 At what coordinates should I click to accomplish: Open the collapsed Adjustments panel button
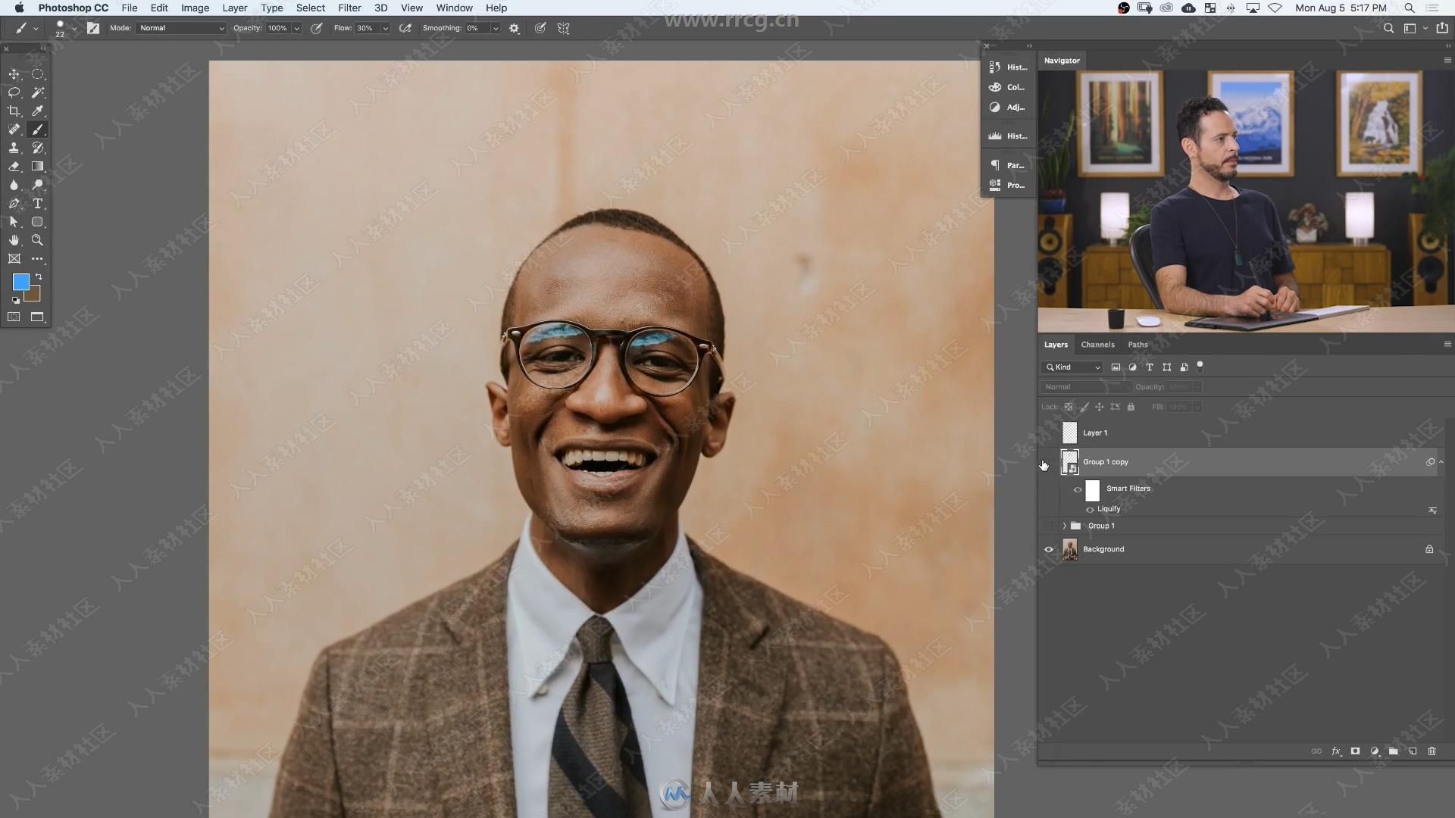[1008, 108]
